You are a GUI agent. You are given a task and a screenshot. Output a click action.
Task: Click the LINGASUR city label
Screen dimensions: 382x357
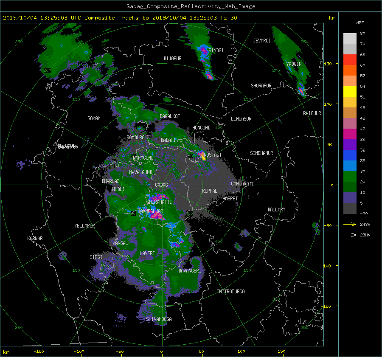(x=241, y=119)
